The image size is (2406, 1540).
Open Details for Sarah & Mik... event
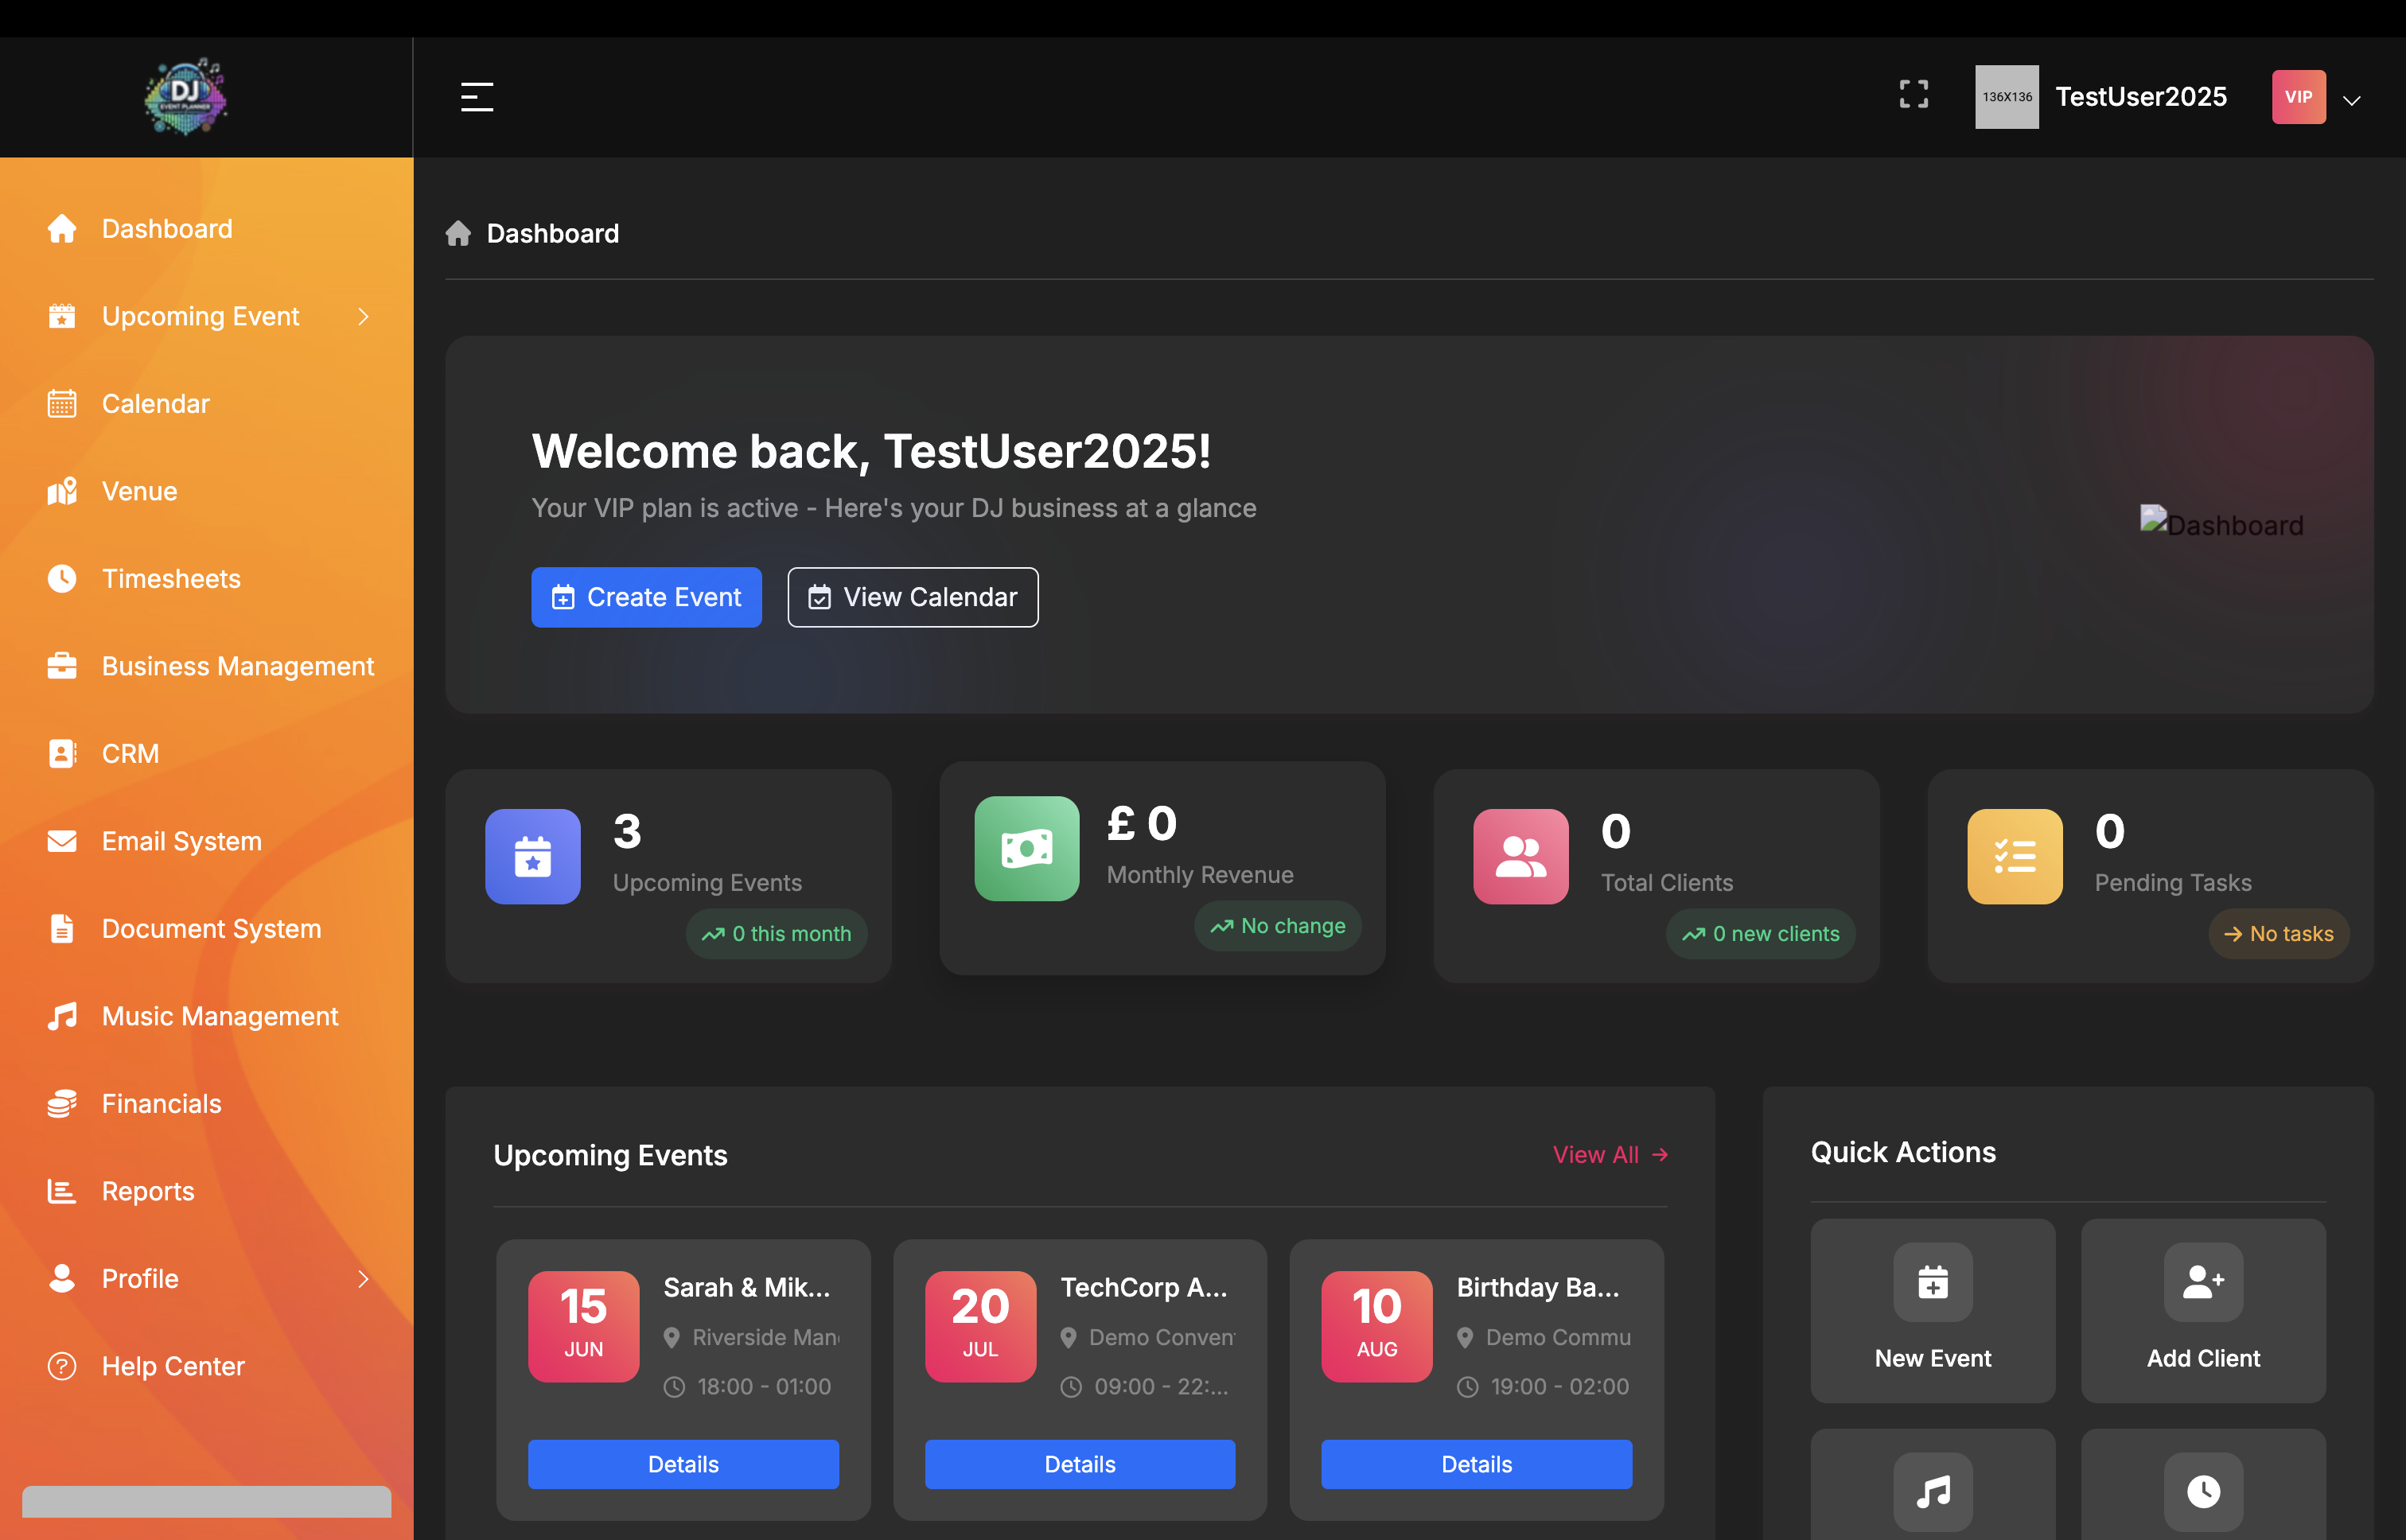pyautogui.click(x=683, y=1464)
